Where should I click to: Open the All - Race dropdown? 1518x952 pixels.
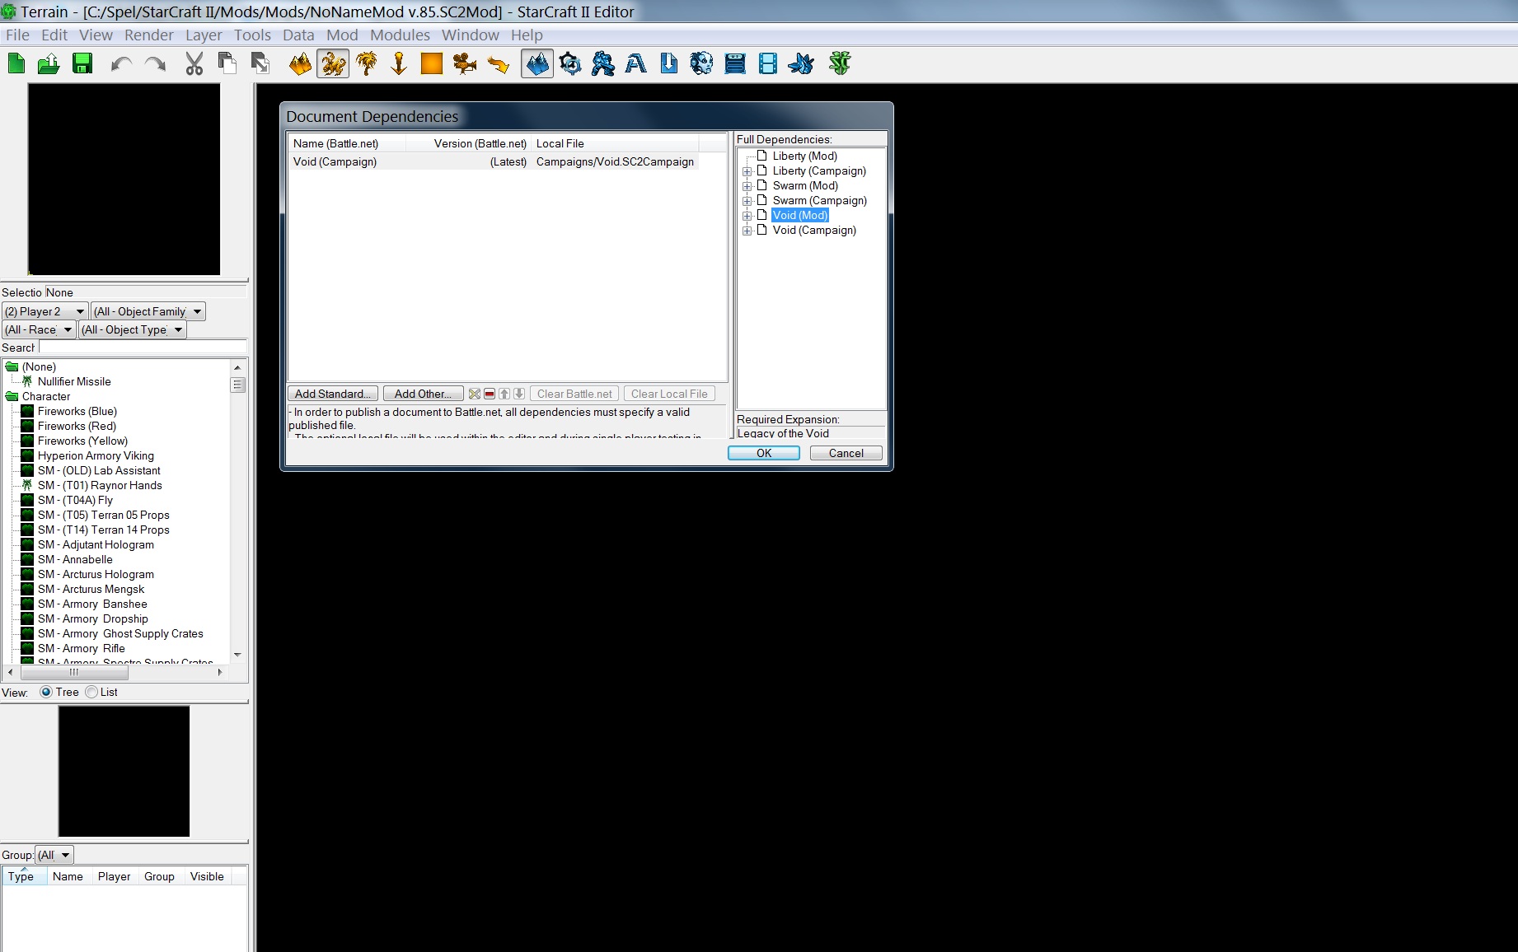point(39,329)
